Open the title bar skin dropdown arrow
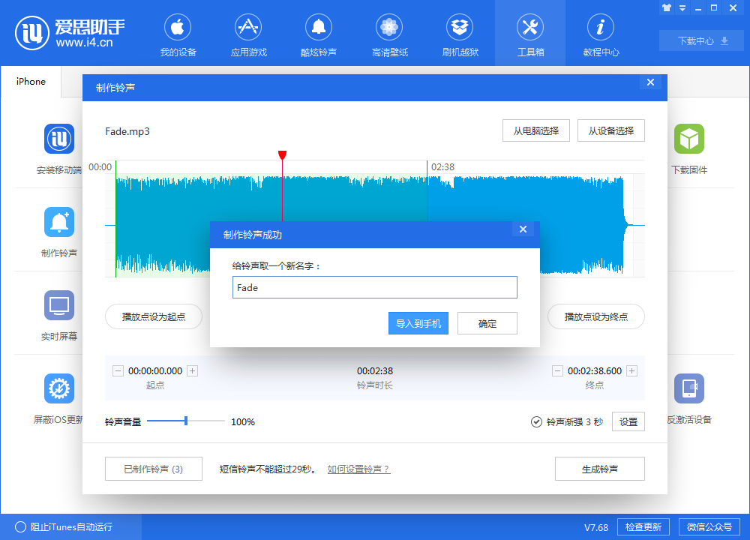 (681, 7)
